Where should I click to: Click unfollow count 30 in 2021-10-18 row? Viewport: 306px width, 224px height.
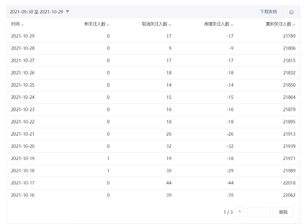click(169, 171)
